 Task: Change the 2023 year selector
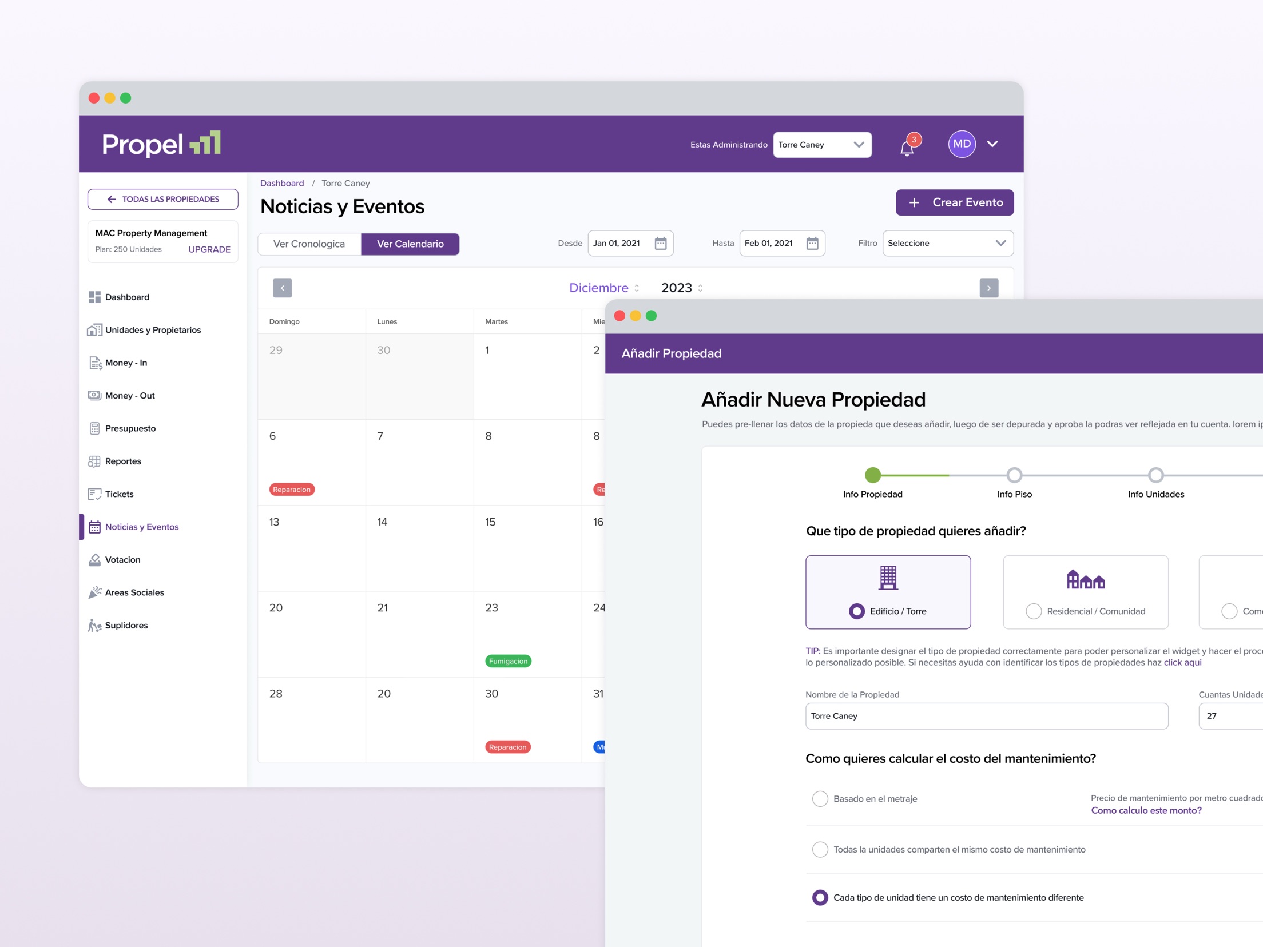coord(682,288)
